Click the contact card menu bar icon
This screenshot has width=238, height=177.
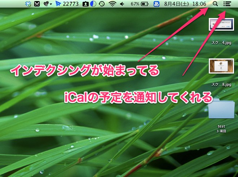pyautogui.click(x=85, y=4)
